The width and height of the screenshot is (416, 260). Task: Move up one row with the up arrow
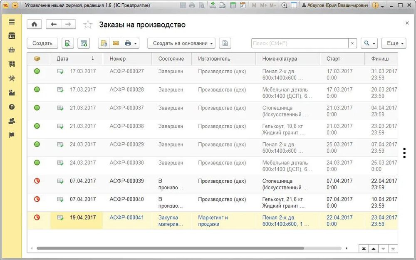374,249
